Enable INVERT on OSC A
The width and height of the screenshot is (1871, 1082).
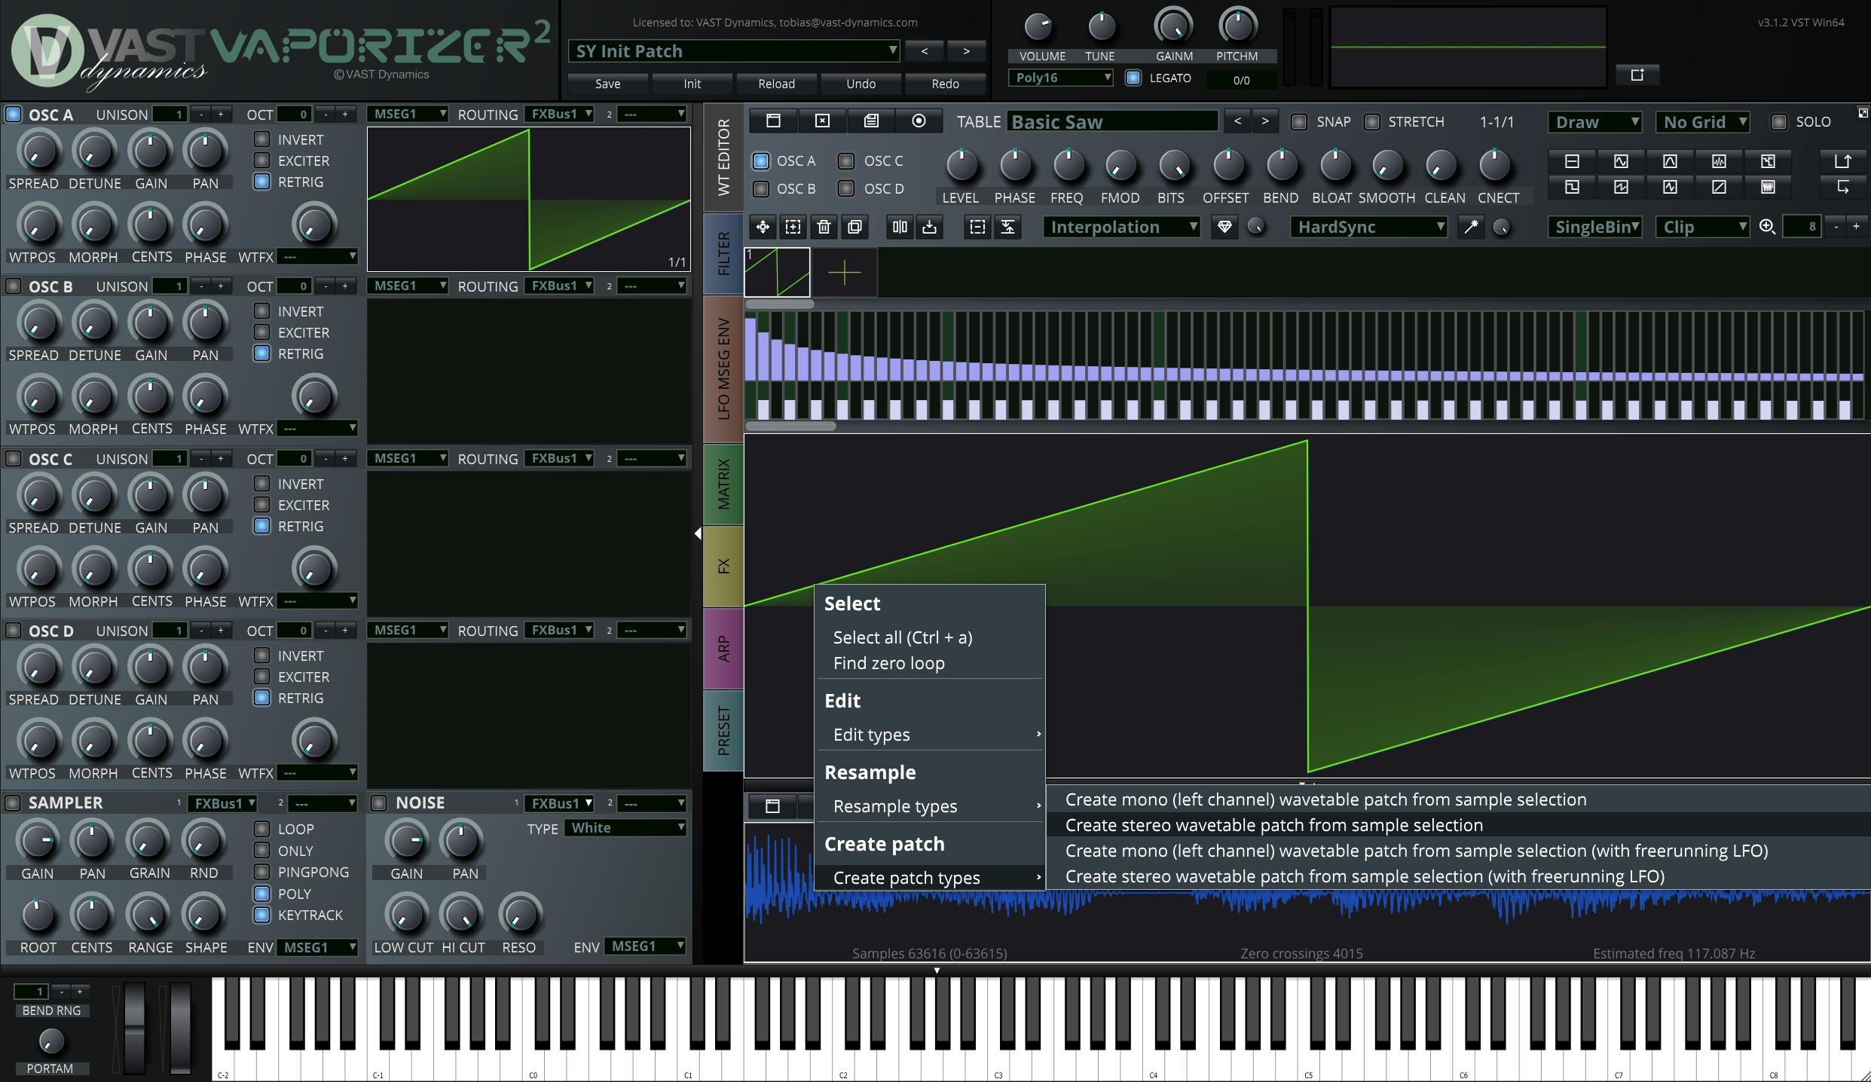click(x=261, y=139)
